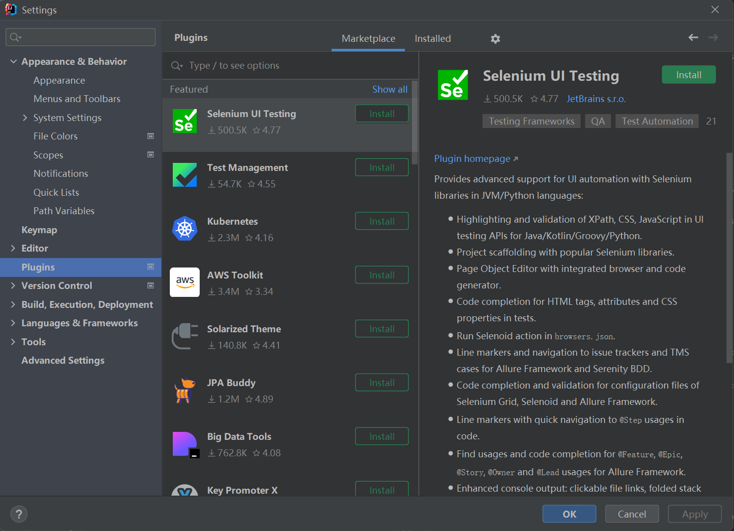Switch to the Marketplace tab

click(368, 38)
